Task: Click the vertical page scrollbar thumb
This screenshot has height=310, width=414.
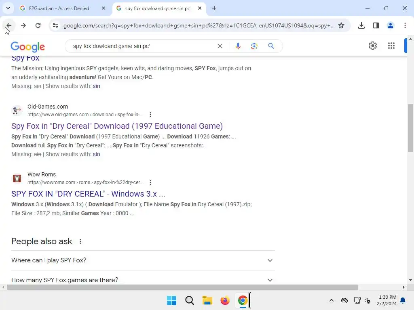Action: coord(410,128)
